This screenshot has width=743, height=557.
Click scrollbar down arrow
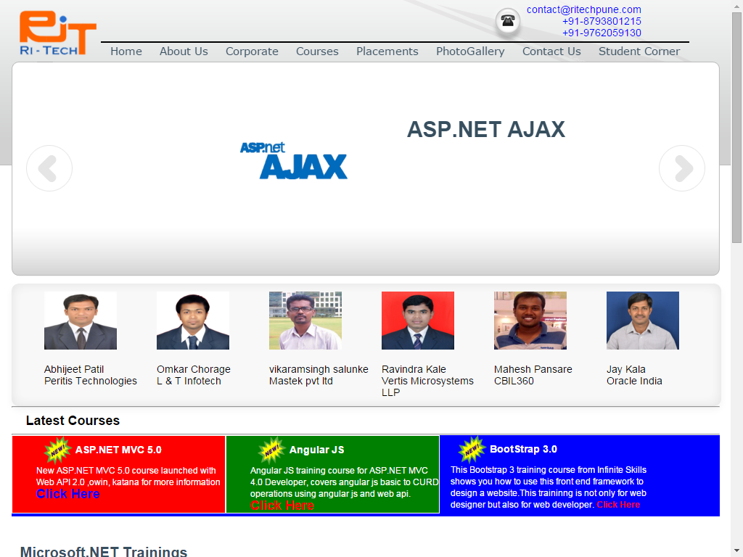(737, 552)
